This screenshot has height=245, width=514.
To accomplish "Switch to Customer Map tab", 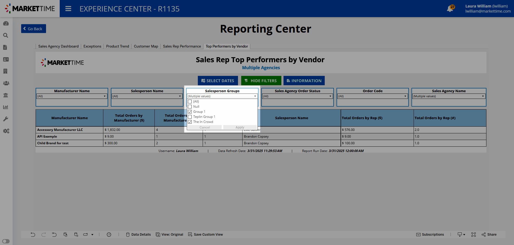I will tap(146, 46).
